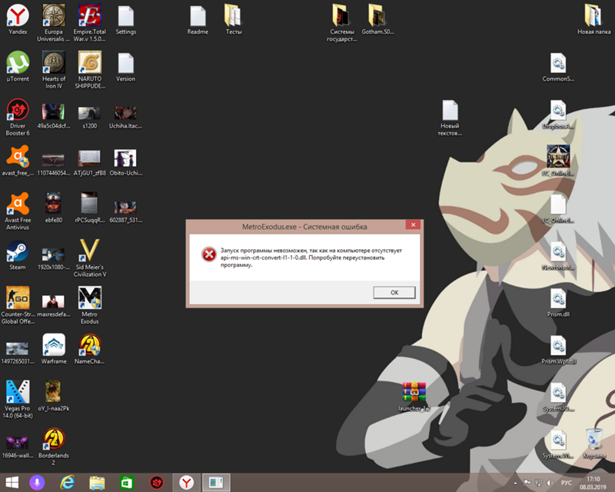Select the Тесты folder

click(234, 20)
